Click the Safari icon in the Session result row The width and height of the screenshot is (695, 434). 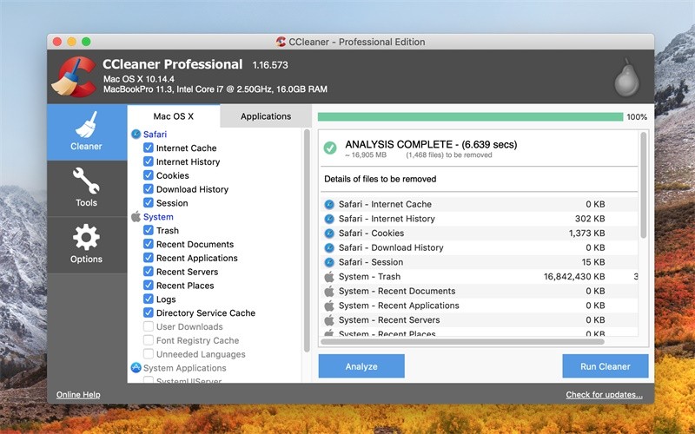[329, 262]
